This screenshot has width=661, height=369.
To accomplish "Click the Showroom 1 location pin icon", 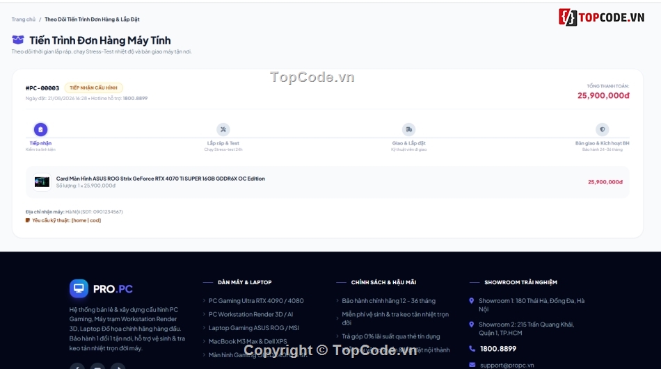I will 471,301.
